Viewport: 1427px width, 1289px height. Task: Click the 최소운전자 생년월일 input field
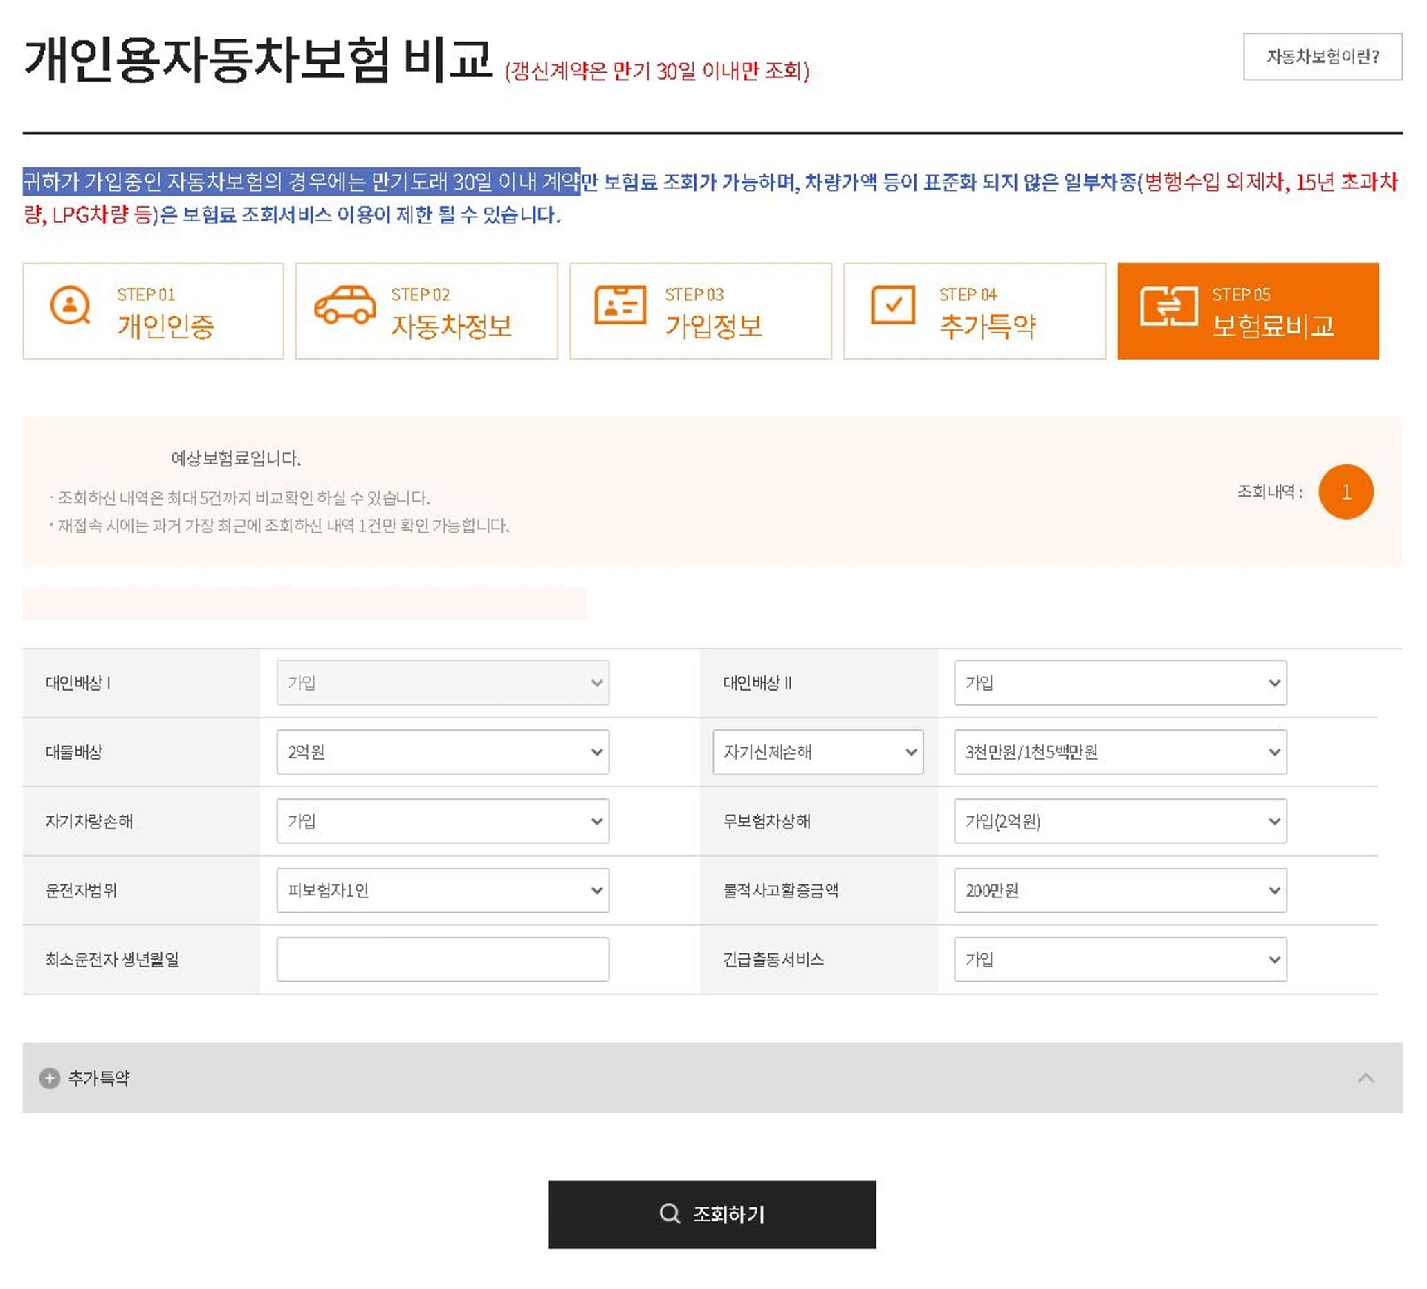(443, 960)
